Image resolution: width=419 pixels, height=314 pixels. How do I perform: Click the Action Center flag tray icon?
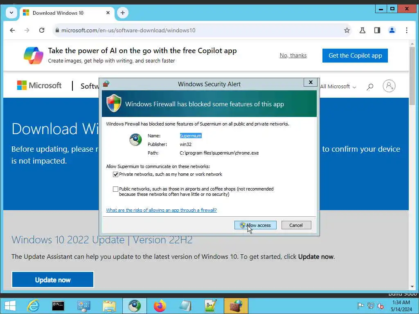coord(360,305)
